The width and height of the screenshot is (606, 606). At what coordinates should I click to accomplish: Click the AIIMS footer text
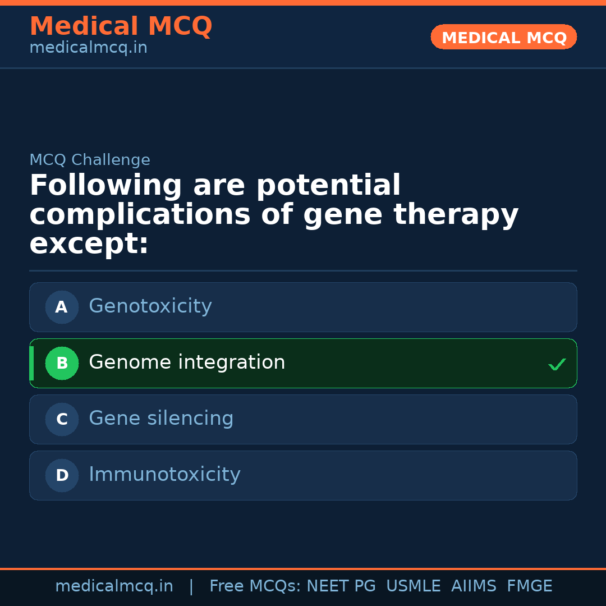(x=474, y=586)
